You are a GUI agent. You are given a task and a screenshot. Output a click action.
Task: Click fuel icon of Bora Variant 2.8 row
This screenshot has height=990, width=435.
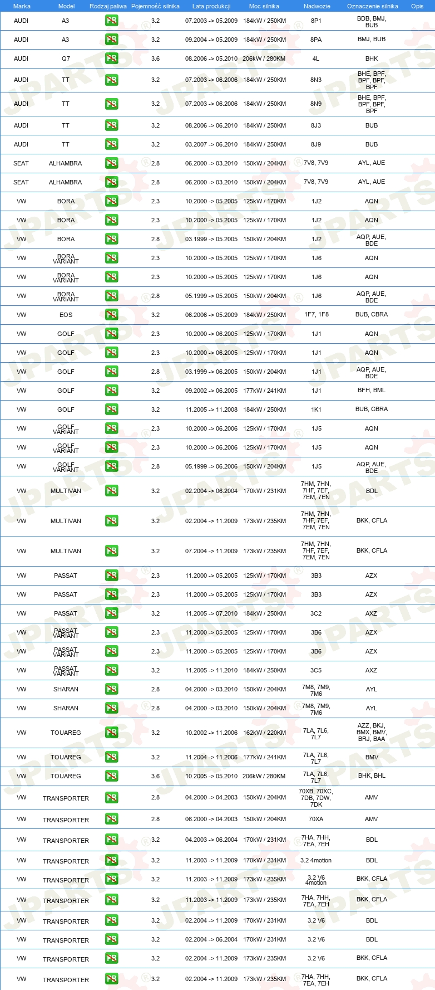pyautogui.click(x=111, y=296)
